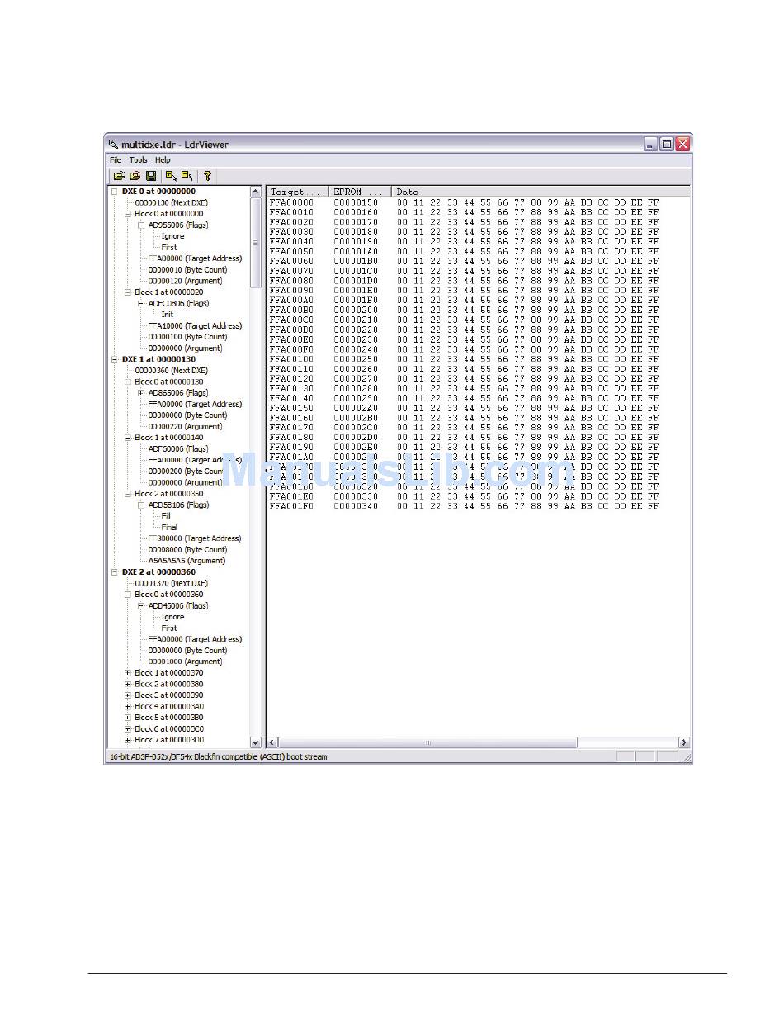This screenshot has width=784, height=1029.
Task: Click the Data column header
Action: pyautogui.click(x=541, y=192)
